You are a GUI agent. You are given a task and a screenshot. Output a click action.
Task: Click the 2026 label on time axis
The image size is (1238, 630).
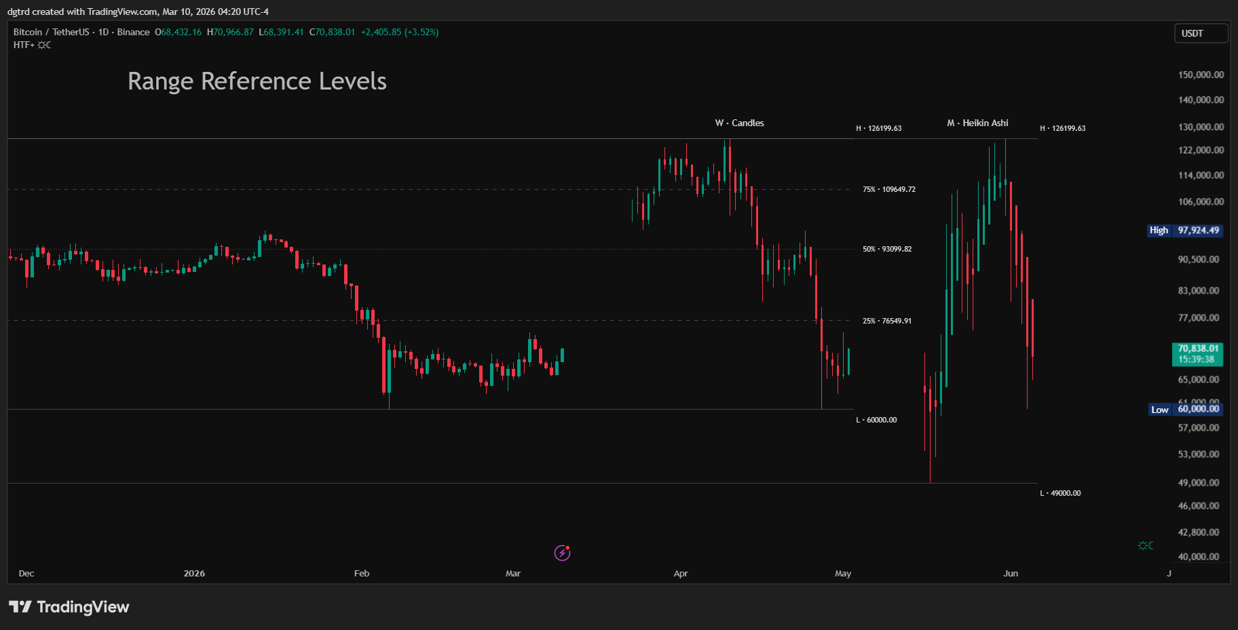194,573
